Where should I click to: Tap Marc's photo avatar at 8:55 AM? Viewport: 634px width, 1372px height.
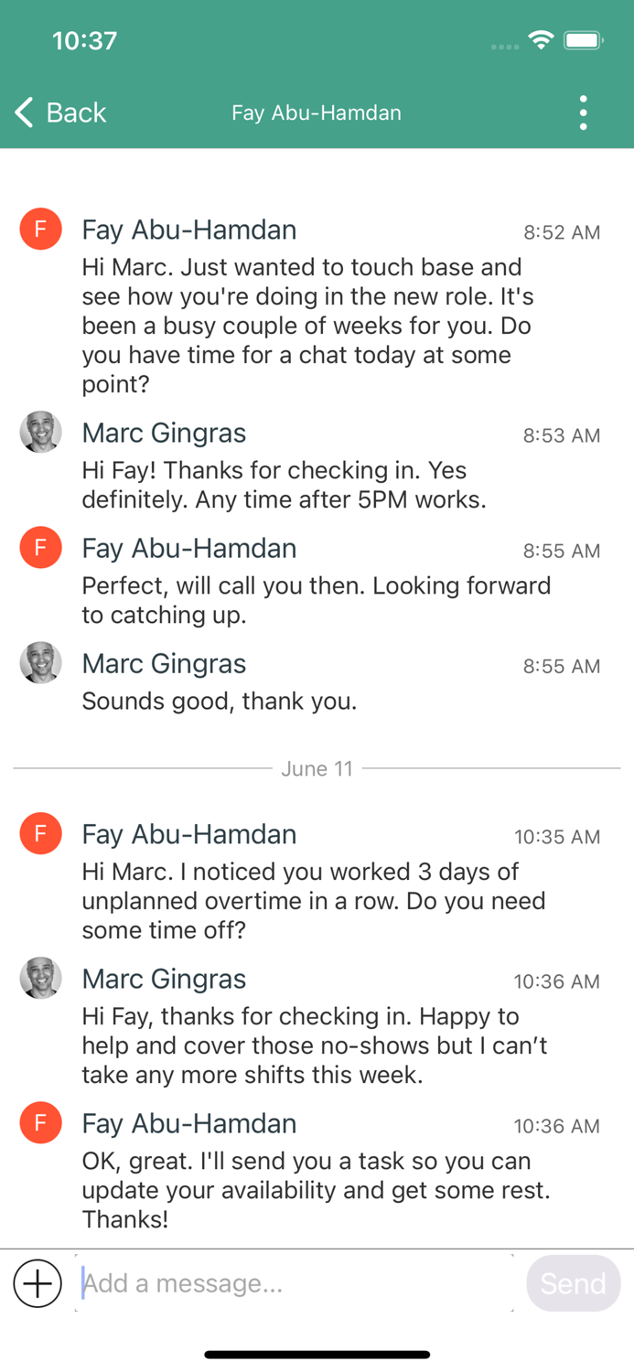tap(40, 663)
